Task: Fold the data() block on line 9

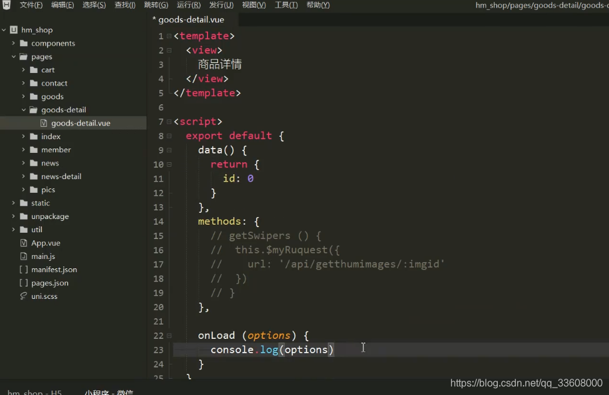Action: pos(169,150)
